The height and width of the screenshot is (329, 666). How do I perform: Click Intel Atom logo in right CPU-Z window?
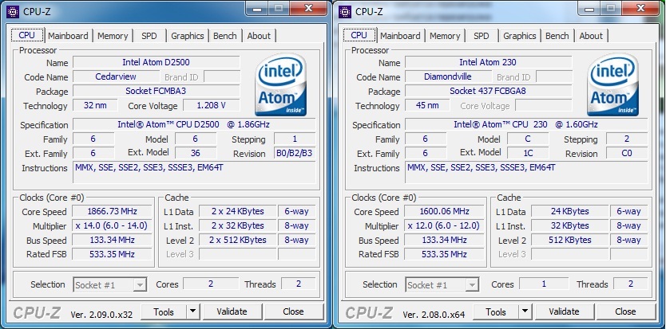click(x=612, y=84)
